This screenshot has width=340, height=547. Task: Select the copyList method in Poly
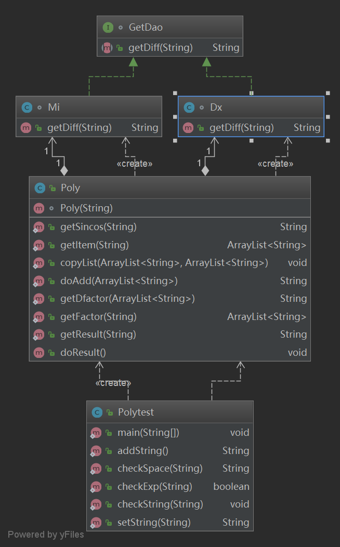pos(164,263)
